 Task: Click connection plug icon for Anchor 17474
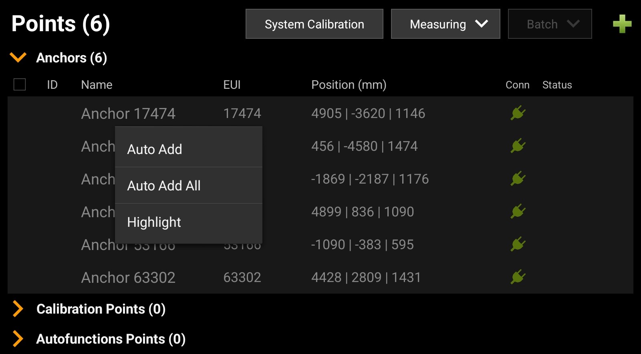point(518,113)
